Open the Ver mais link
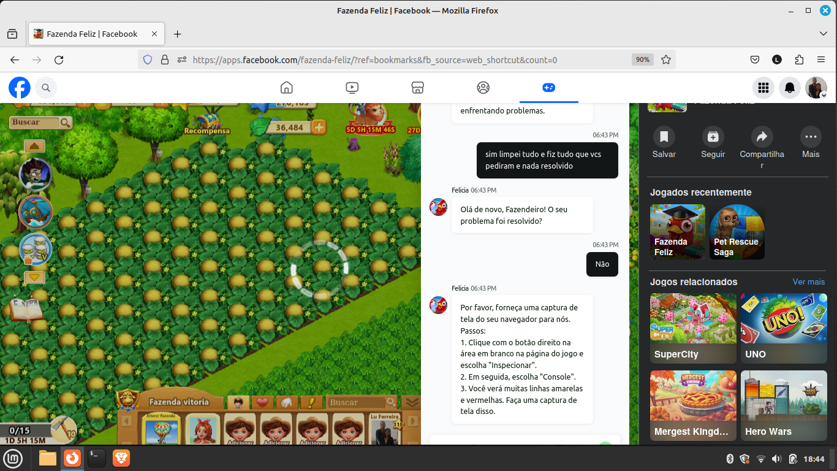This screenshot has width=837, height=471. tap(809, 281)
